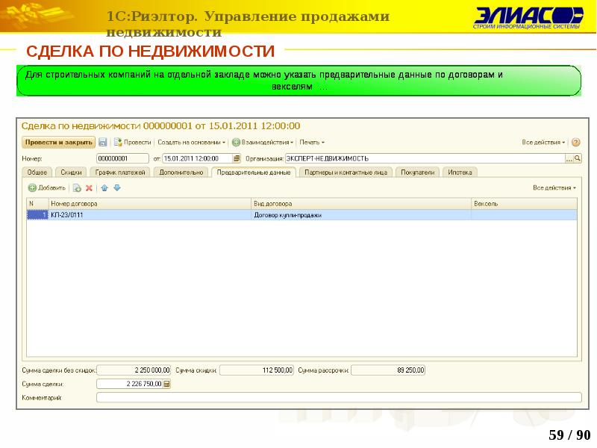Image resolution: width=597 pixels, height=448 pixels.
Task: Switch to the График платежей tab
Action: [120, 172]
